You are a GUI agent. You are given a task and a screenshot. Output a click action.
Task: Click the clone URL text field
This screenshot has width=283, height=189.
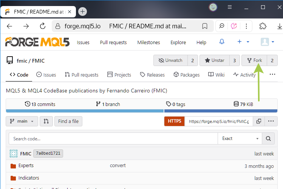[219, 121]
